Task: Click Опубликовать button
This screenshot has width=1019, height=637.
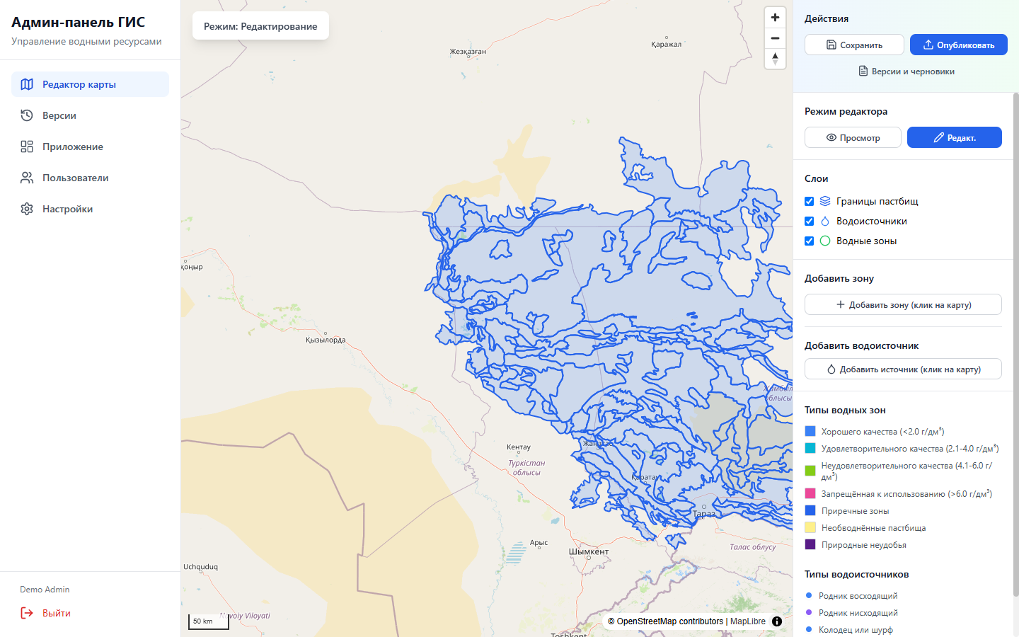Action: 959,45
